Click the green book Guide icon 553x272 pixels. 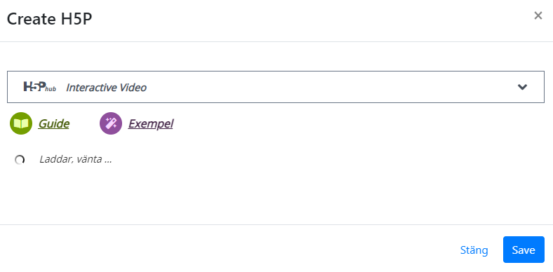pos(21,123)
